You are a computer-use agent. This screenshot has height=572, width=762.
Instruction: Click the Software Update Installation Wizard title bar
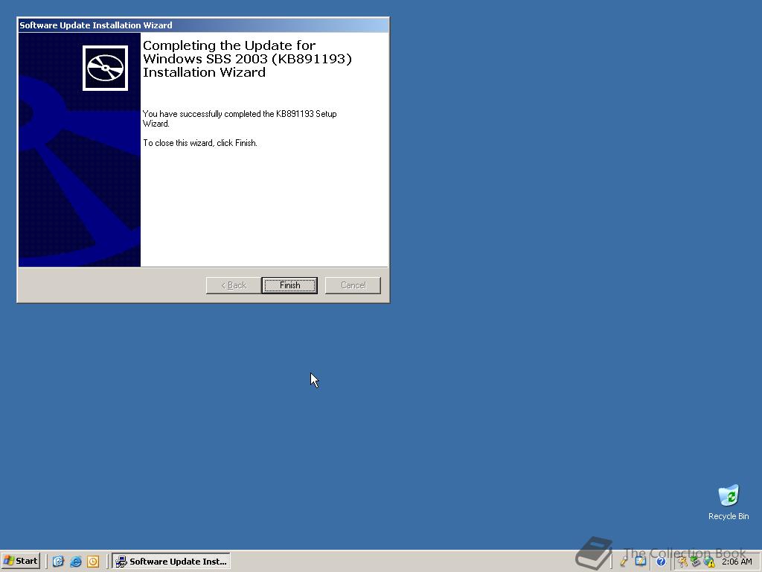pos(203,25)
